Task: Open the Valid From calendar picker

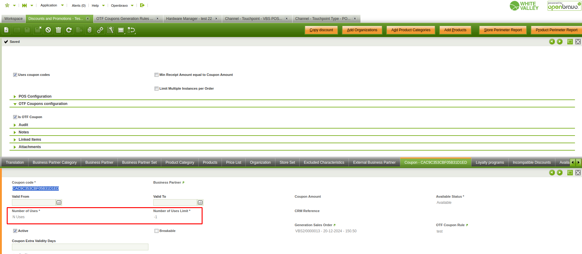Action: (59, 203)
